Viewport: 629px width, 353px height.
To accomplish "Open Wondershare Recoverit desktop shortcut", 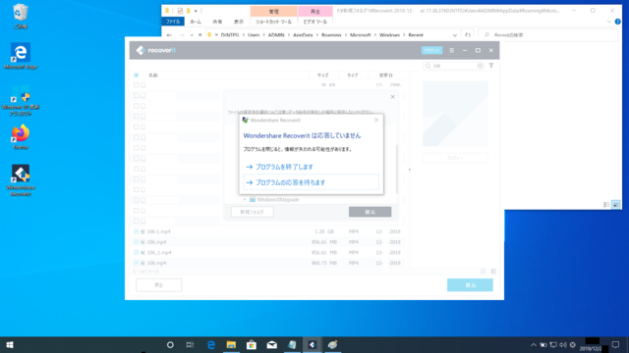I will coord(21,180).
